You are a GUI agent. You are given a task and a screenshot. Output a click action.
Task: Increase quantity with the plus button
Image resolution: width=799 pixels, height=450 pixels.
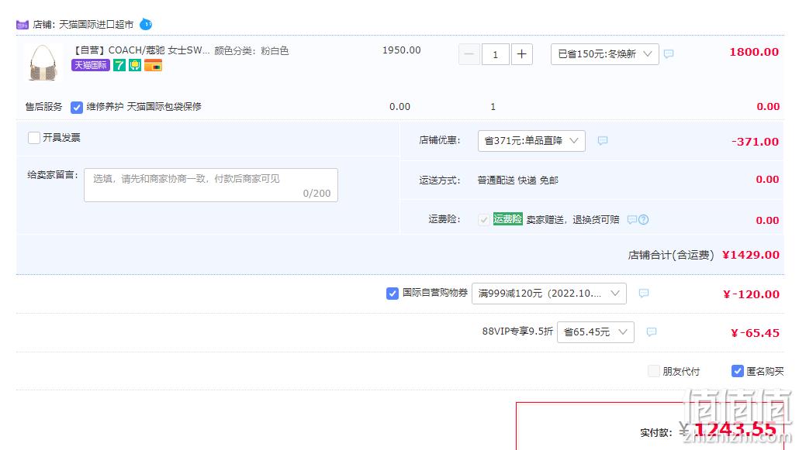click(x=522, y=54)
